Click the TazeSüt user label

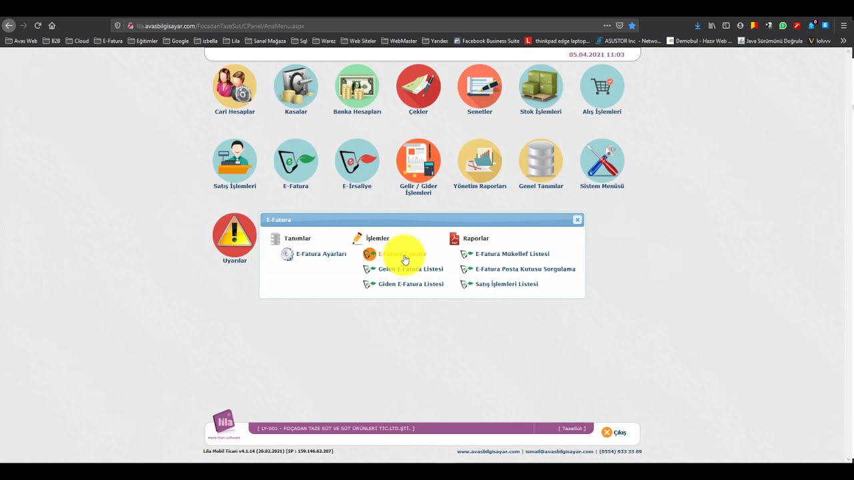(572, 429)
